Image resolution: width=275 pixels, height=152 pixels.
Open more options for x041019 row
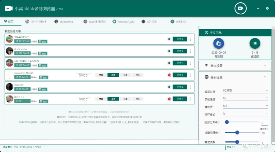coord(190,87)
